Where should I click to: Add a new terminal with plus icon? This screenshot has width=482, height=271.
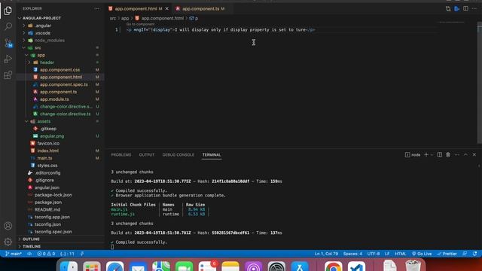point(426,154)
